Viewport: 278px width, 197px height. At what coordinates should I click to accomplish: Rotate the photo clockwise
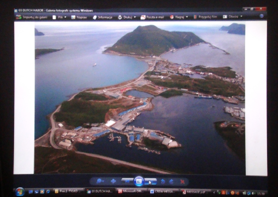171,181
